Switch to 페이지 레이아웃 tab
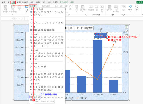 coord(23,2)
